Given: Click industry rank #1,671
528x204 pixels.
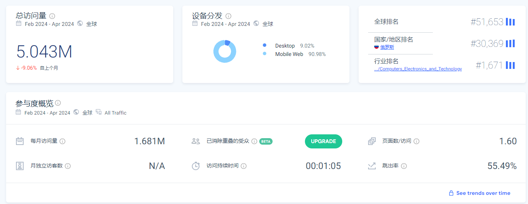Looking at the screenshot, I should (489, 65).
